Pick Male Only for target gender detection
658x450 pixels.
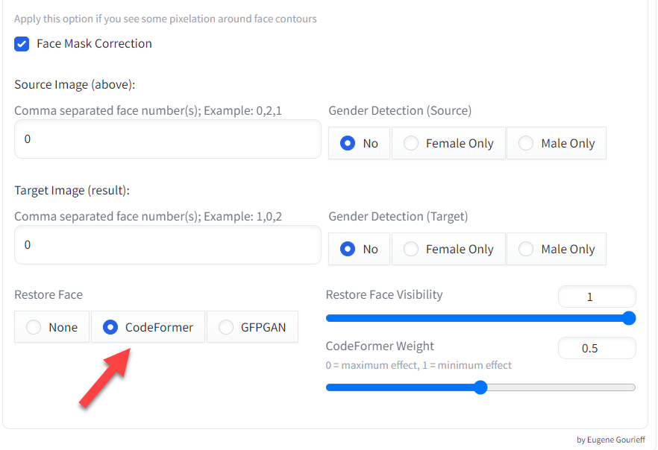tap(526, 249)
